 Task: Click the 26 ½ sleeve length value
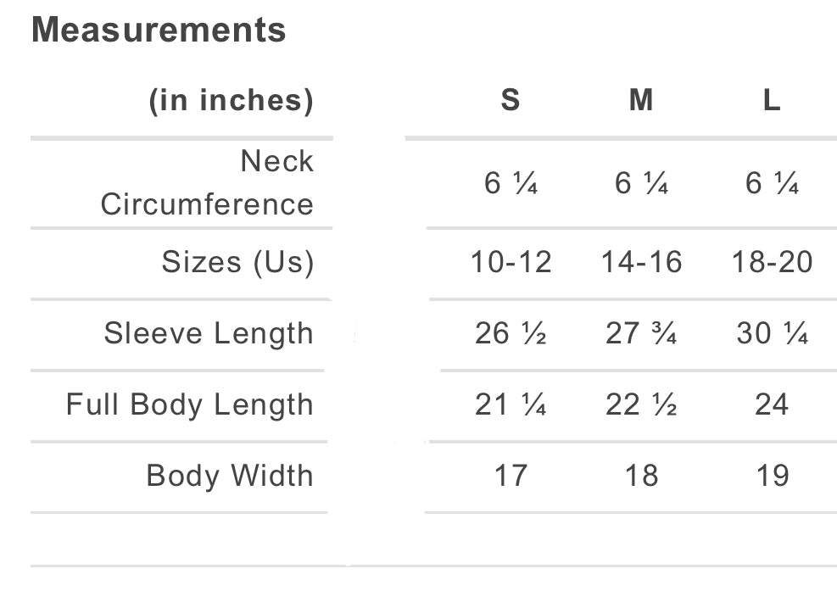(x=511, y=333)
